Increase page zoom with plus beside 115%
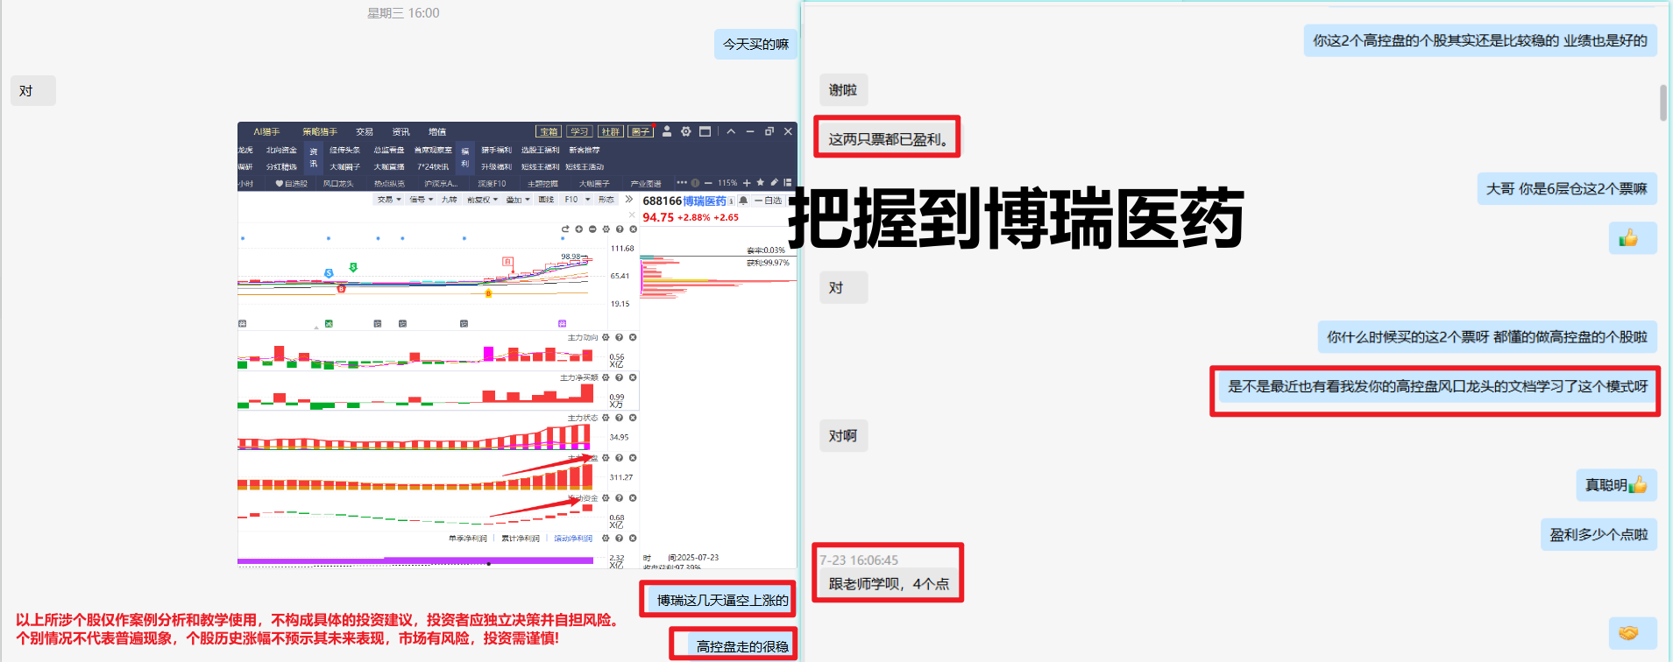Image resolution: width=1673 pixels, height=662 pixels. click(x=747, y=183)
